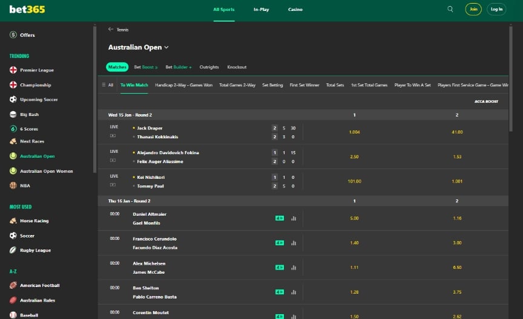Bet on Davidovich Fokina at 2.50
The height and width of the screenshot is (319, 523).
click(354, 157)
